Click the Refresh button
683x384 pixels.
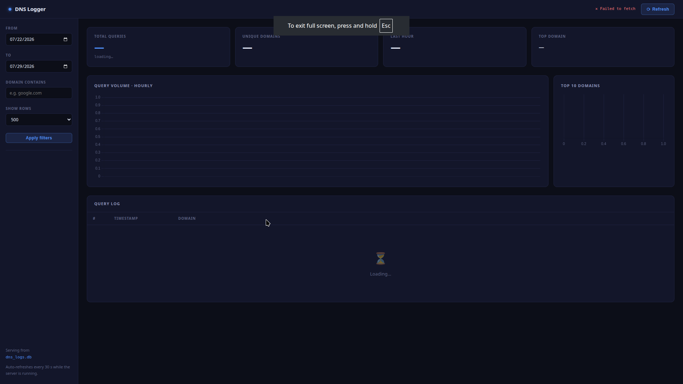click(657, 9)
